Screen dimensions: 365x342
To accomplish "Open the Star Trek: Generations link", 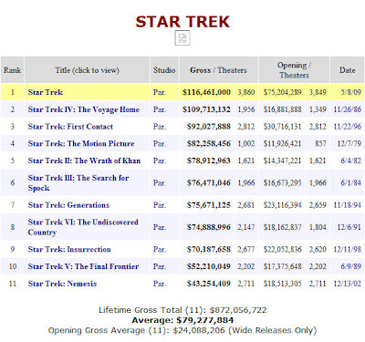I will [x=68, y=205].
